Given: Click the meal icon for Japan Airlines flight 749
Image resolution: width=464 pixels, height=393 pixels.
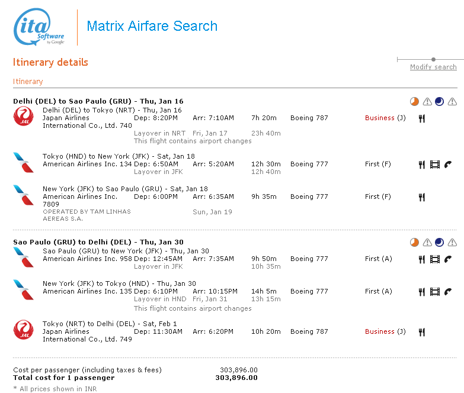Looking at the screenshot, I should [x=422, y=333].
